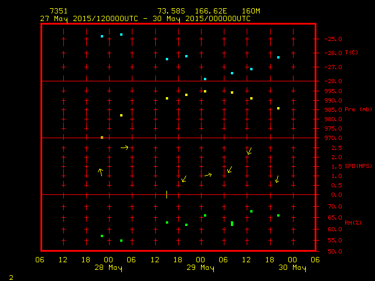Click the highest green humidity data point

tap(251, 211)
